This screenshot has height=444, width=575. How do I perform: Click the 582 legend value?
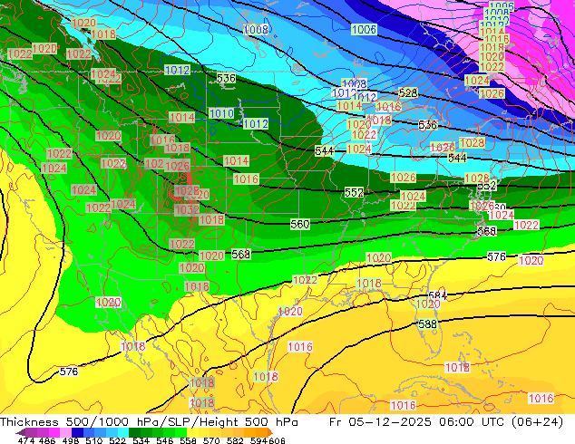(235, 440)
